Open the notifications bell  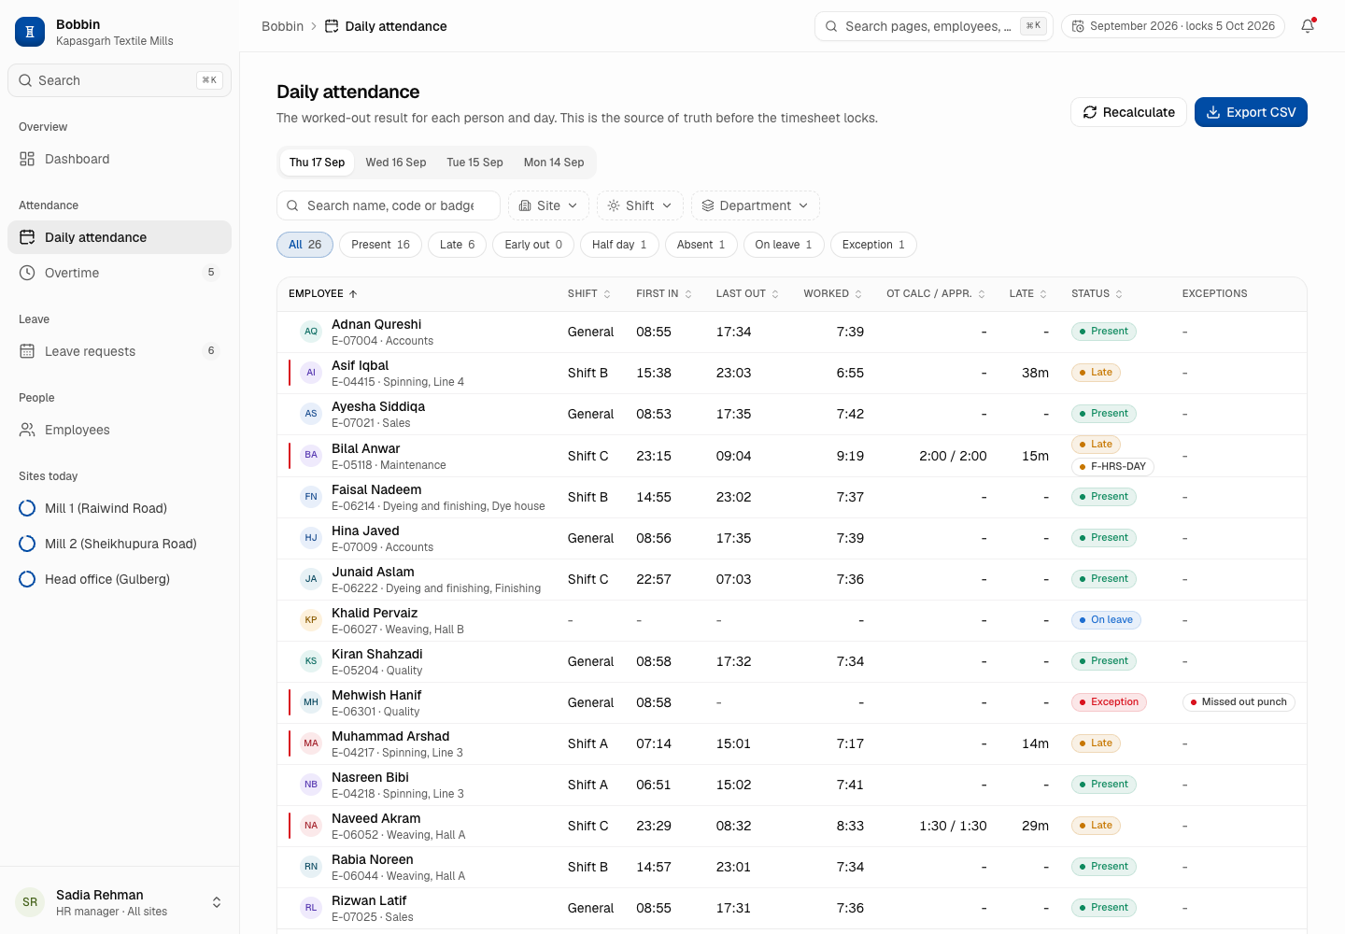coord(1308,26)
